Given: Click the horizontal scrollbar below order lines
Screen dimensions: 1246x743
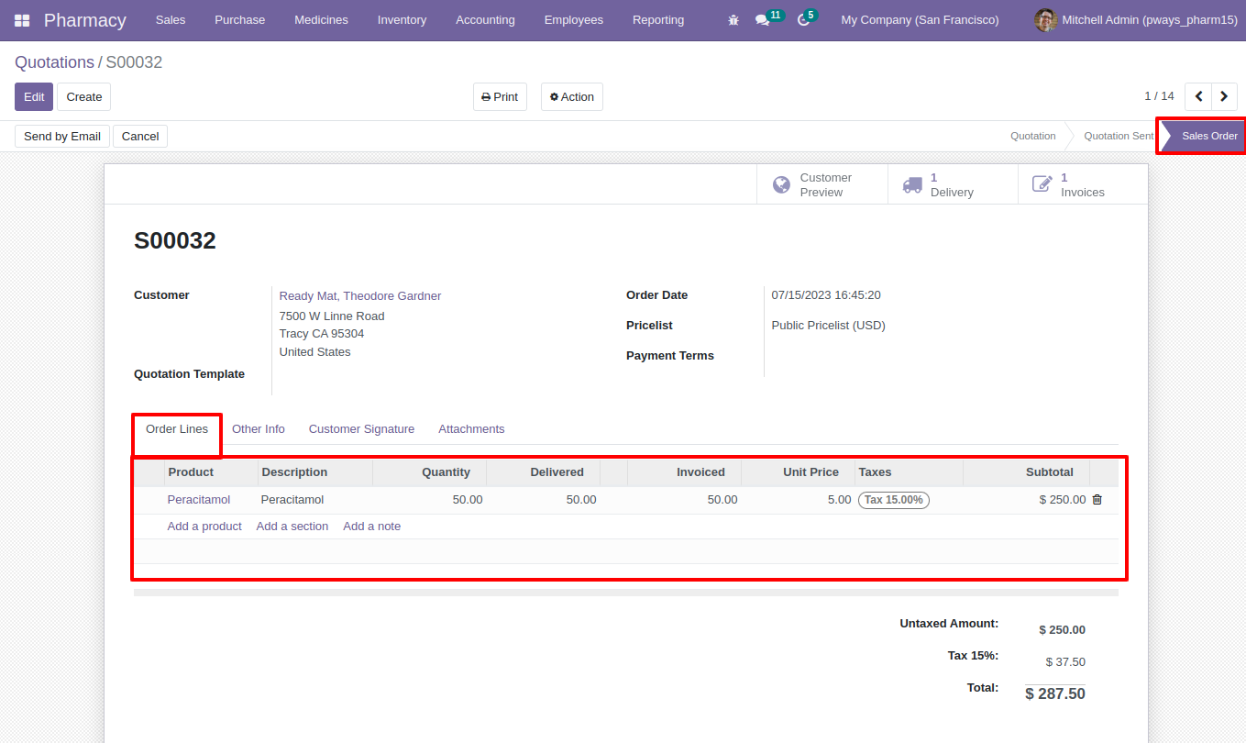Looking at the screenshot, I should tap(626, 593).
